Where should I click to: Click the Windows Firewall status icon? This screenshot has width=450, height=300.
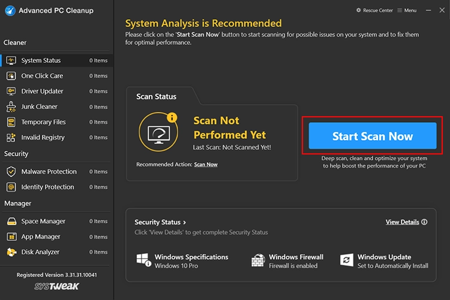click(x=258, y=260)
